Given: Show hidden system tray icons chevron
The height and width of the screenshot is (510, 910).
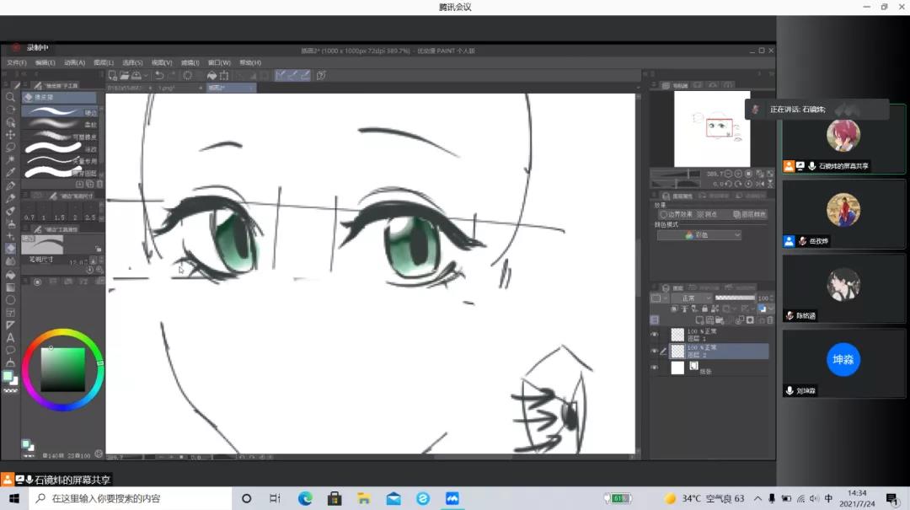Looking at the screenshot, I should tap(757, 498).
